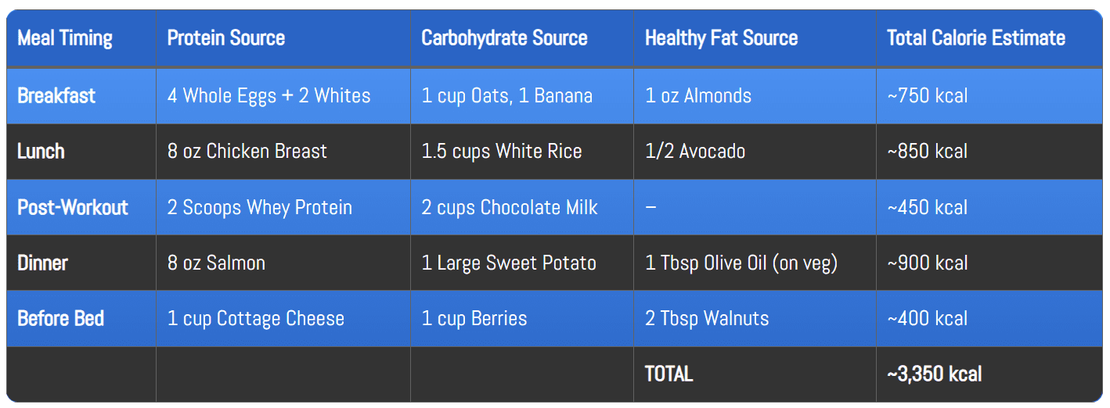This screenshot has height=408, width=1110.
Task: Click the Post-Workout row label
Action: [x=73, y=207]
